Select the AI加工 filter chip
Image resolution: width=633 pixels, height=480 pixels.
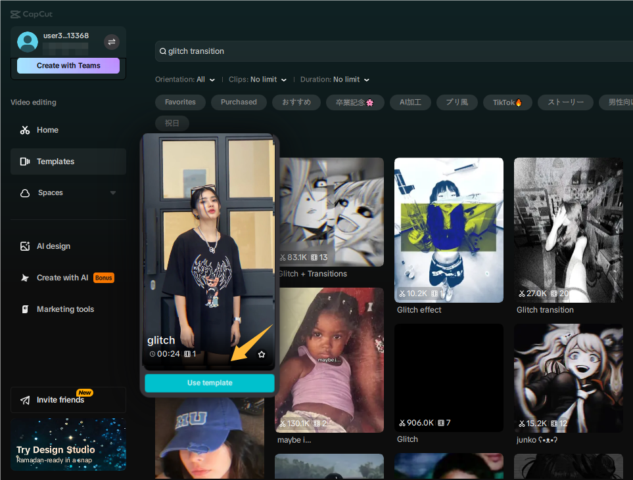[x=410, y=102]
